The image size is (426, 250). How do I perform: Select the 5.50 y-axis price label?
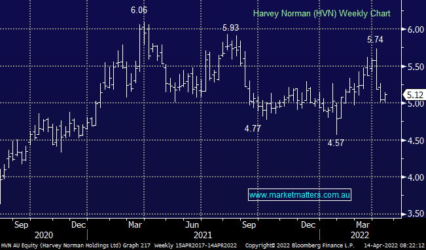[416, 67]
